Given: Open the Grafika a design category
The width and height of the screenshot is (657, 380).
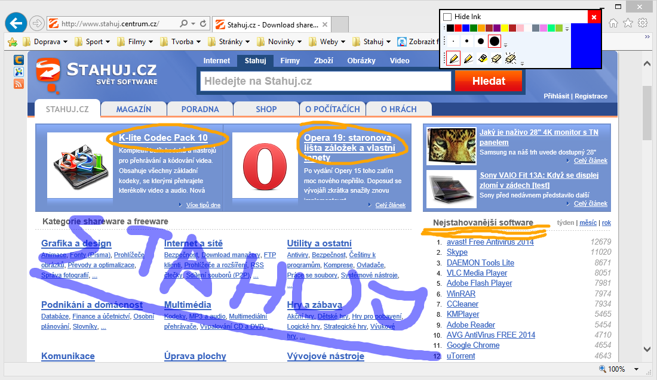Looking at the screenshot, I should [76, 243].
